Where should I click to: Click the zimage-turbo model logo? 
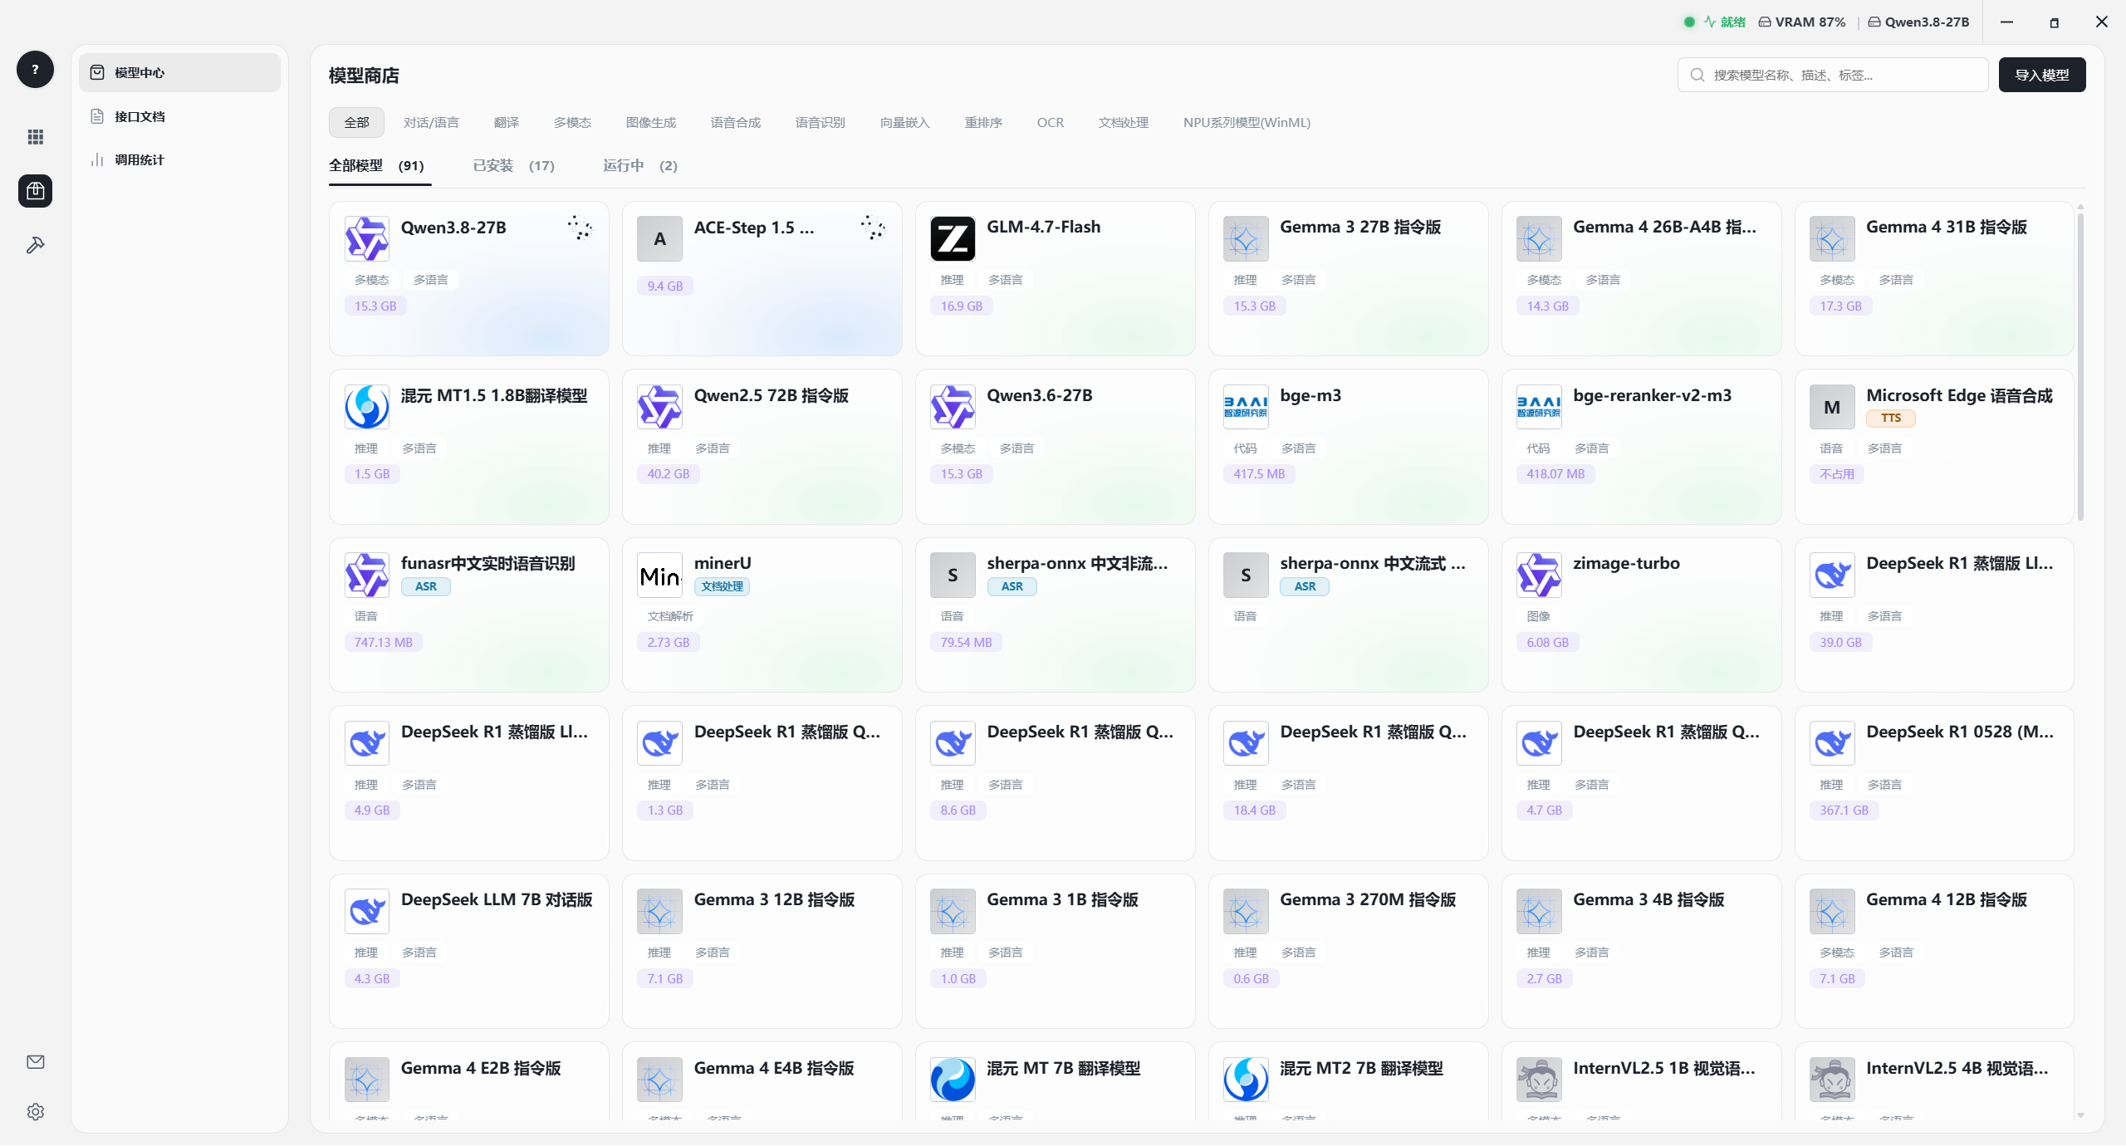(1539, 575)
